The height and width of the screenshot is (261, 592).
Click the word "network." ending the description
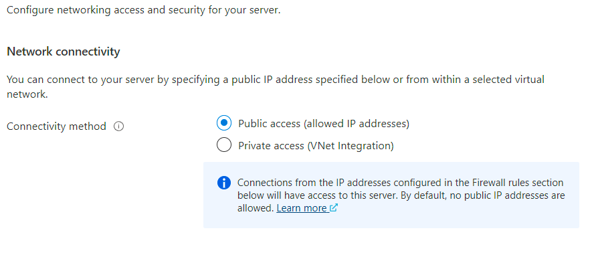tap(27, 94)
